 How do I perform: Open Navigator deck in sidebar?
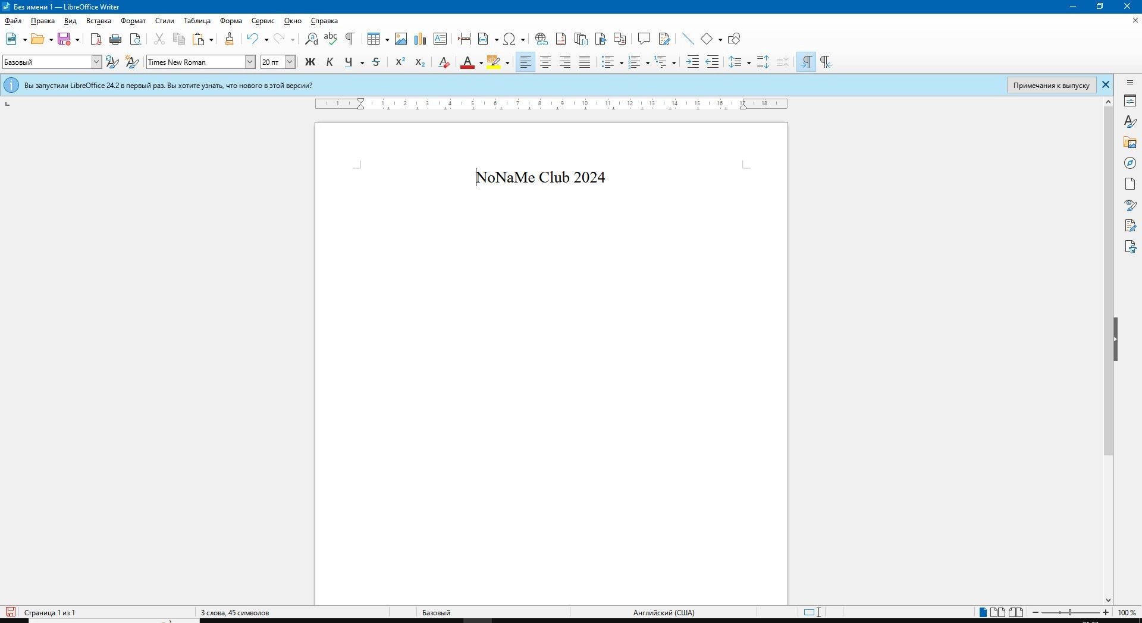click(x=1130, y=163)
